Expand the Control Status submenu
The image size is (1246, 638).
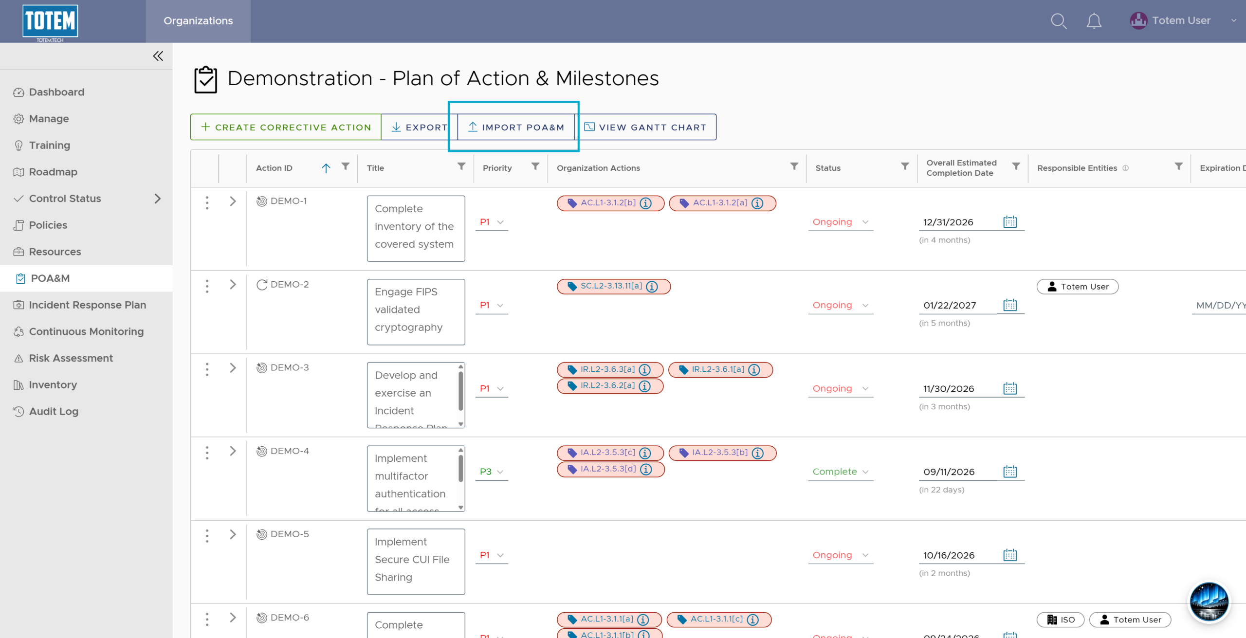157,199
